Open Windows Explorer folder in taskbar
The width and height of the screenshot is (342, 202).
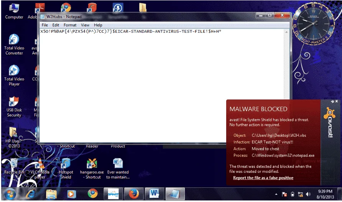click(51, 194)
